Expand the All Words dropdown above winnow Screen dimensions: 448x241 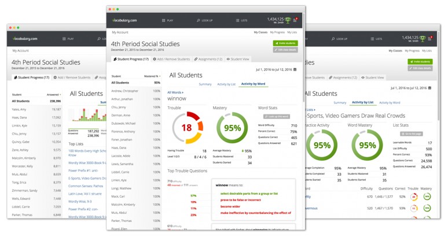click(175, 92)
